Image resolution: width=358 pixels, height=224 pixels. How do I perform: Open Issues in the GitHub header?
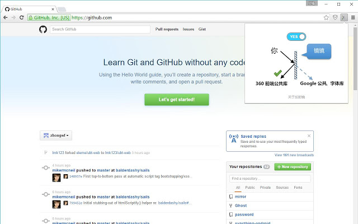[189, 29]
